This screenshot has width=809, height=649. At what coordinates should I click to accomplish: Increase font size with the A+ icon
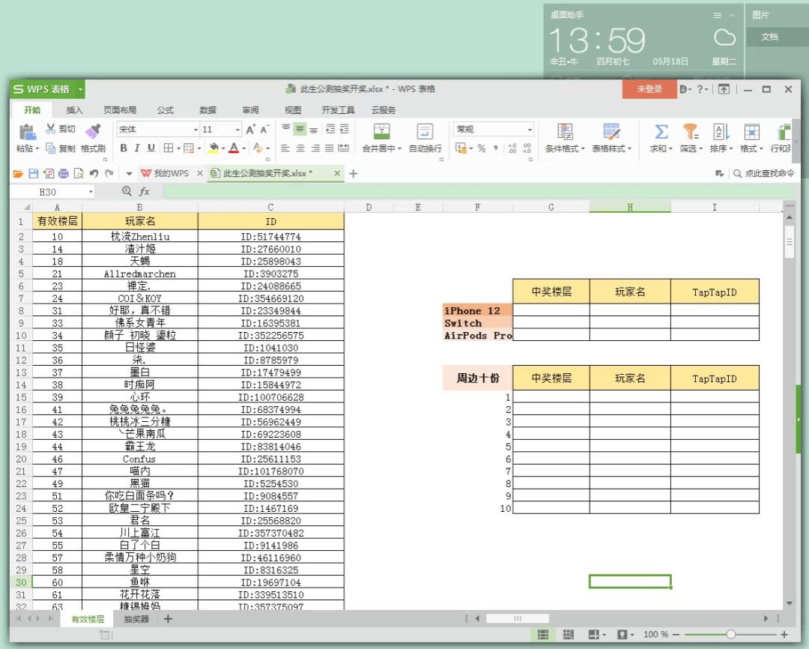pyautogui.click(x=251, y=130)
